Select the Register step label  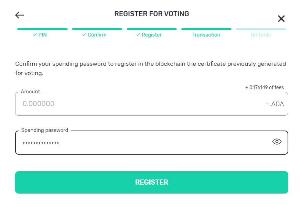152,35
